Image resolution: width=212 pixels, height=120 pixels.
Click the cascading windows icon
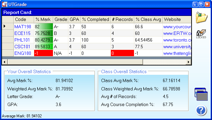tap(201, 94)
